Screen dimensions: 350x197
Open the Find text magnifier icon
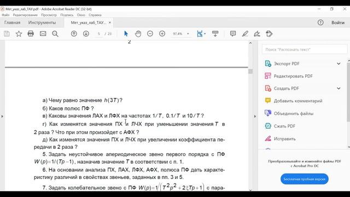55,34
